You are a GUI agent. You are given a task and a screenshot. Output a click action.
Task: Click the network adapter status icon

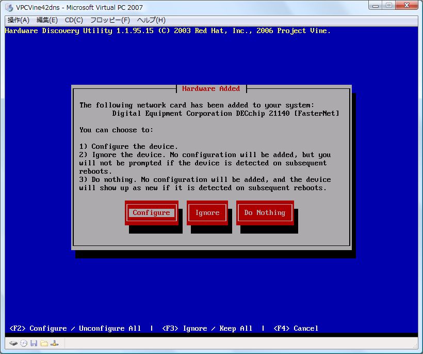pyautogui.click(x=54, y=344)
